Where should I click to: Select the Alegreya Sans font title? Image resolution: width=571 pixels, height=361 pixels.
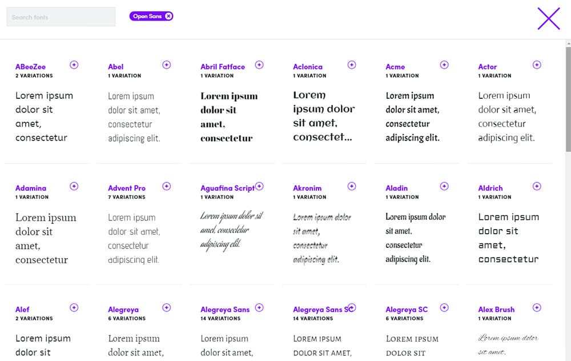click(x=225, y=310)
